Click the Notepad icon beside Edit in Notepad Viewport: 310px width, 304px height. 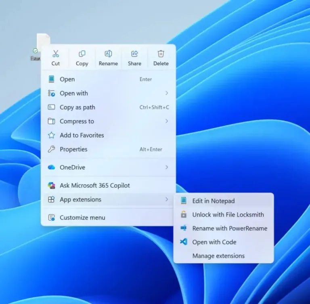184,201
